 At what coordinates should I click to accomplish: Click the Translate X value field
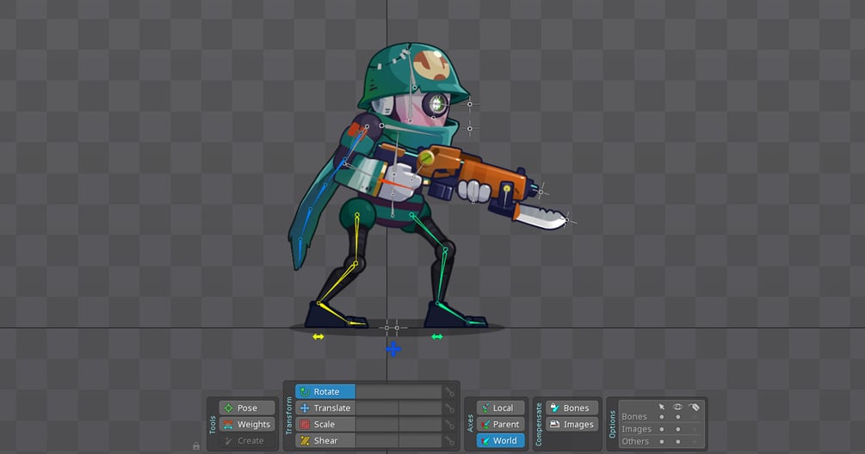pos(377,408)
